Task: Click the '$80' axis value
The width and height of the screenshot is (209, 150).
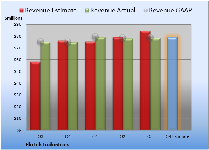Action: (17, 36)
